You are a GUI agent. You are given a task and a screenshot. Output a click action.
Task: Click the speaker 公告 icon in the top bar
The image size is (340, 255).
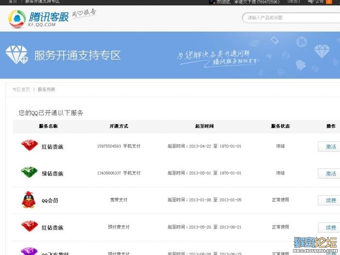pyautogui.click(x=311, y=2)
